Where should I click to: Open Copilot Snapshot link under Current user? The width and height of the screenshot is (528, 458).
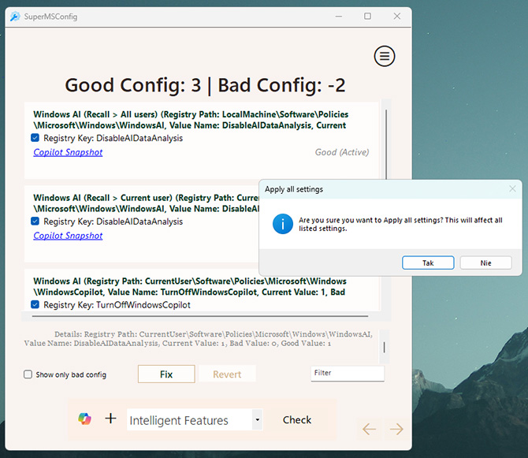click(68, 236)
